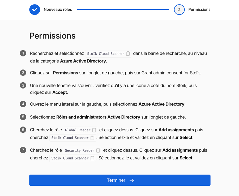Click Stoïk Cloud Scanner text in step 7
The height and width of the screenshot is (196, 239).
pyautogui.click(x=70, y=158)
